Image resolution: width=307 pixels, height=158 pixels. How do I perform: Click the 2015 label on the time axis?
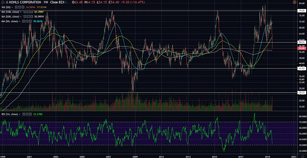pos(215,156)
